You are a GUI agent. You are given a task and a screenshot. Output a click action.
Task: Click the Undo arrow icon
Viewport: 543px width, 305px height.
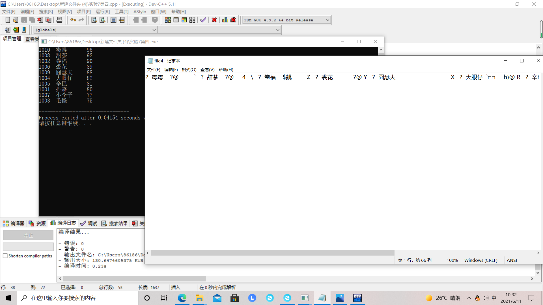point(73,20)
